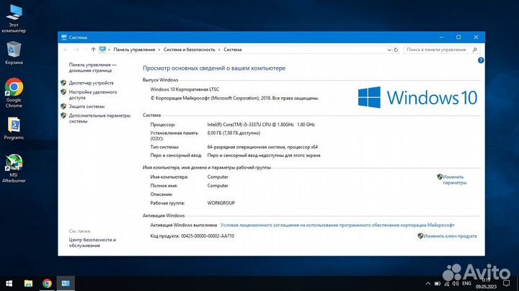Click the product code 00425-00000-00002-AA710
The width and height of the screenshot is (519, 291).
(207, 236)
